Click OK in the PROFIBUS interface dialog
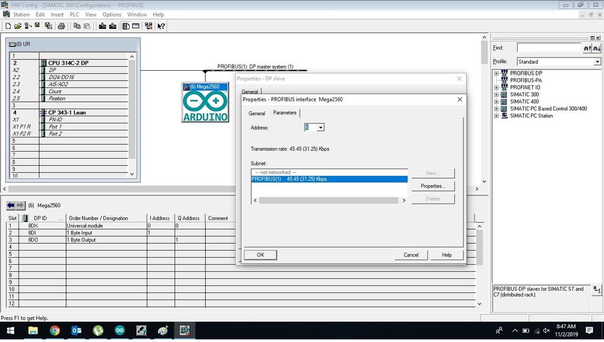 point(260,255)
